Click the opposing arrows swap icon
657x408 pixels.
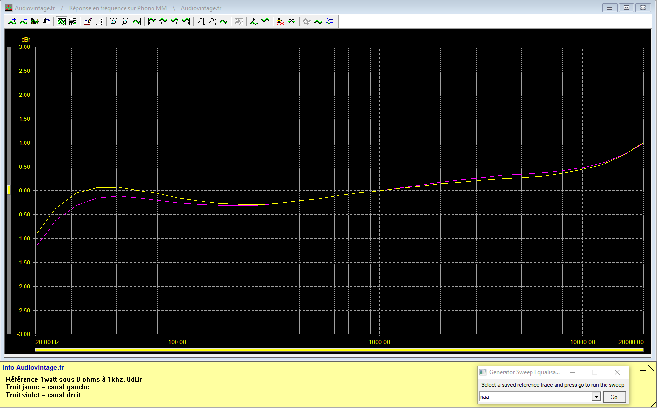point(292,21)
